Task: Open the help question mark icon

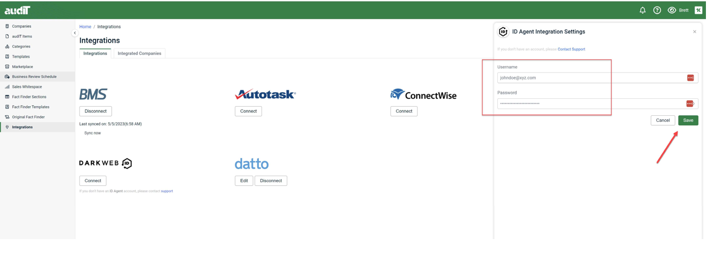Action: (x=657, y=10)
